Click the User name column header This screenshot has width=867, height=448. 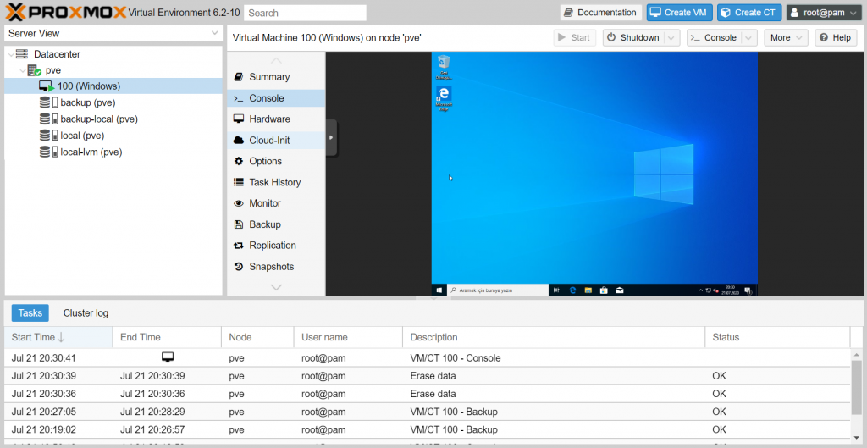348,337
